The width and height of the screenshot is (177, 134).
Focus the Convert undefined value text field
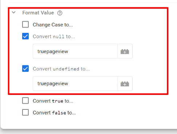[75, 83]
